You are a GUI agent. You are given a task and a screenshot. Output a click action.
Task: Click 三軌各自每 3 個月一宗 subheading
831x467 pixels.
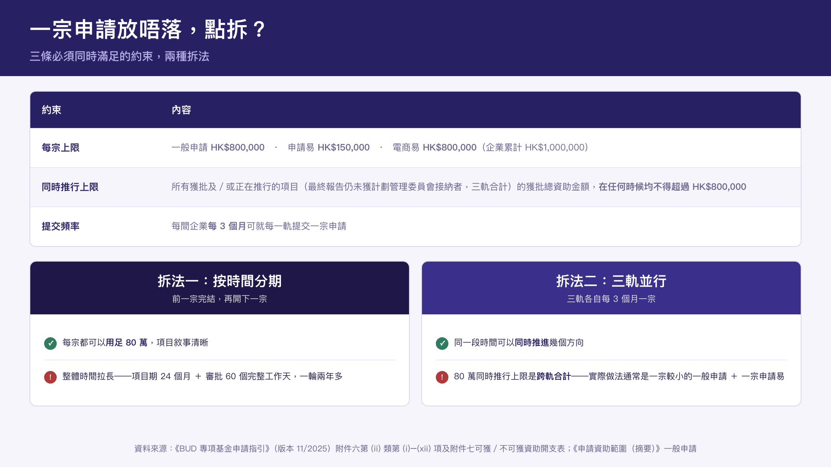point(611,299)
